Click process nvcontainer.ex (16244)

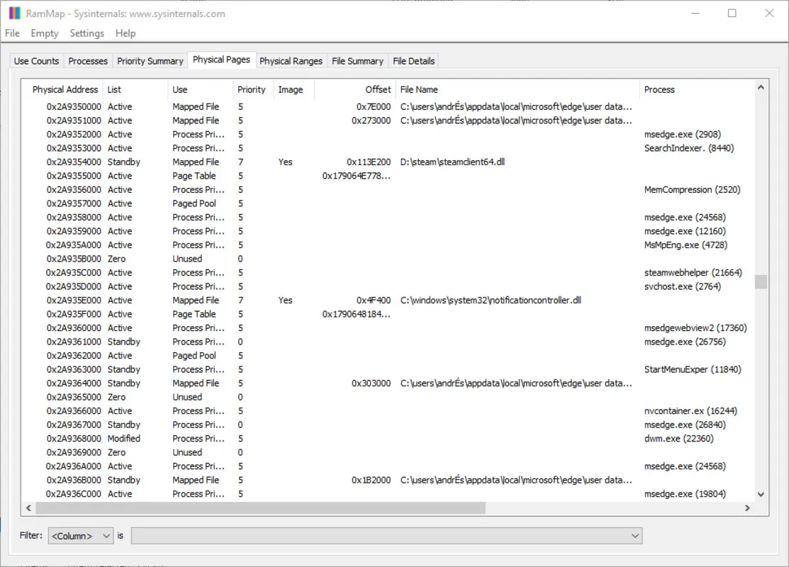690,411
